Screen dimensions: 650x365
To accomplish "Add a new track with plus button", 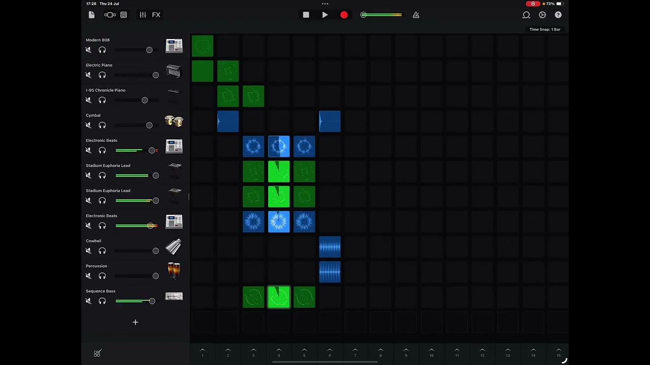I will [x=135, y=322].
